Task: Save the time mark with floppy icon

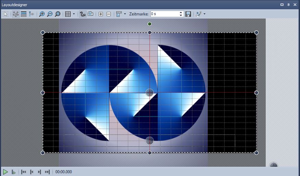Action: tap(188, 14)
